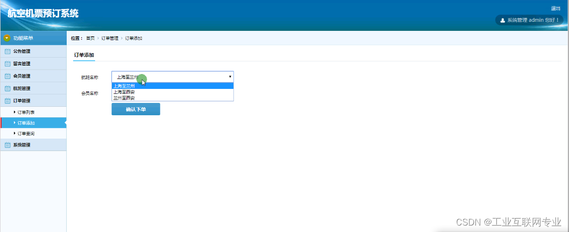569x232 pixels.
Task: Click the 功能菜单 header label
Action: [x=23, y=38]
